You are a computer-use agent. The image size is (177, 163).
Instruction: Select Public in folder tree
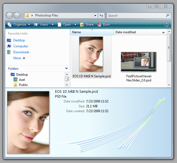click(x=23, y=85)
